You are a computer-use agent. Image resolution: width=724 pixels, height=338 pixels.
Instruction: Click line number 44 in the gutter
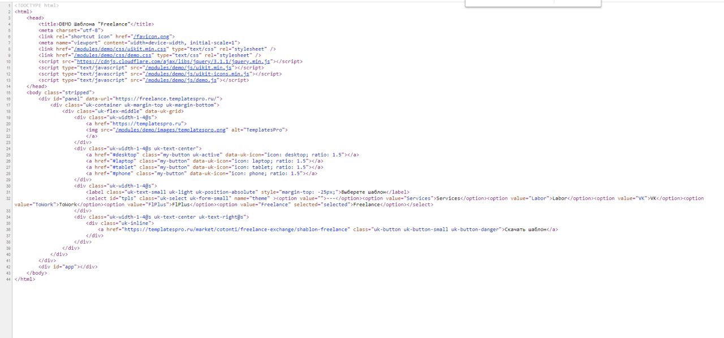(10, 279)
